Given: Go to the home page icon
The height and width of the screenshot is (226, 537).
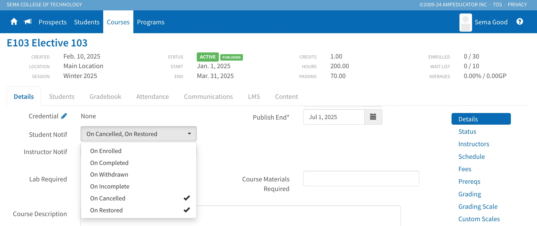Looking at the screenshot, I should (x=14, y=22).
